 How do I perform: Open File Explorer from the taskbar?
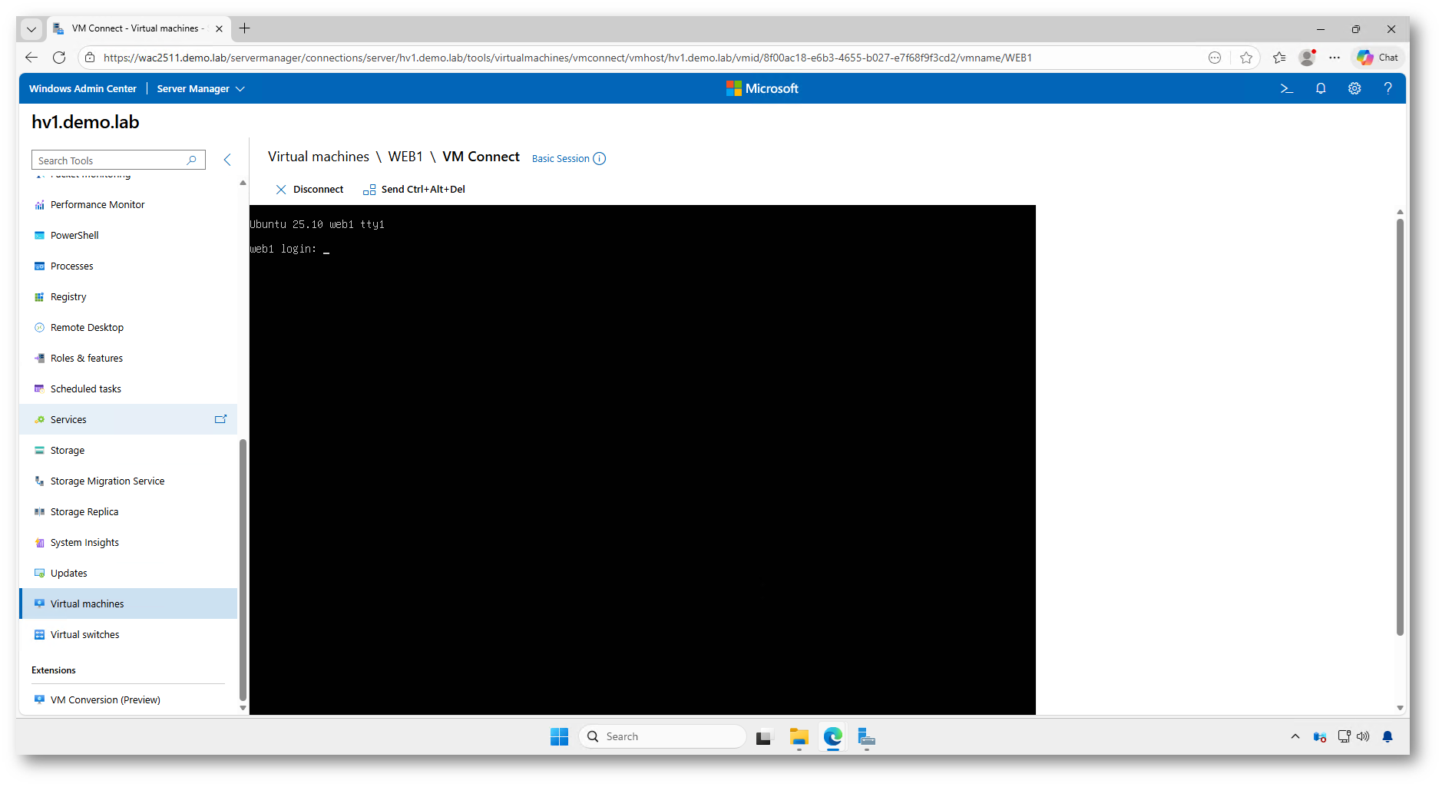coord(799,737)
